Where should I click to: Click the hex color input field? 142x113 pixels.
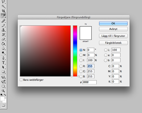click(x=90, y=82)
